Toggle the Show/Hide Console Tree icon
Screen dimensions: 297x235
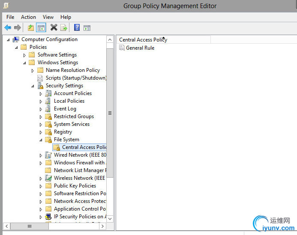[x=41, y=28]
